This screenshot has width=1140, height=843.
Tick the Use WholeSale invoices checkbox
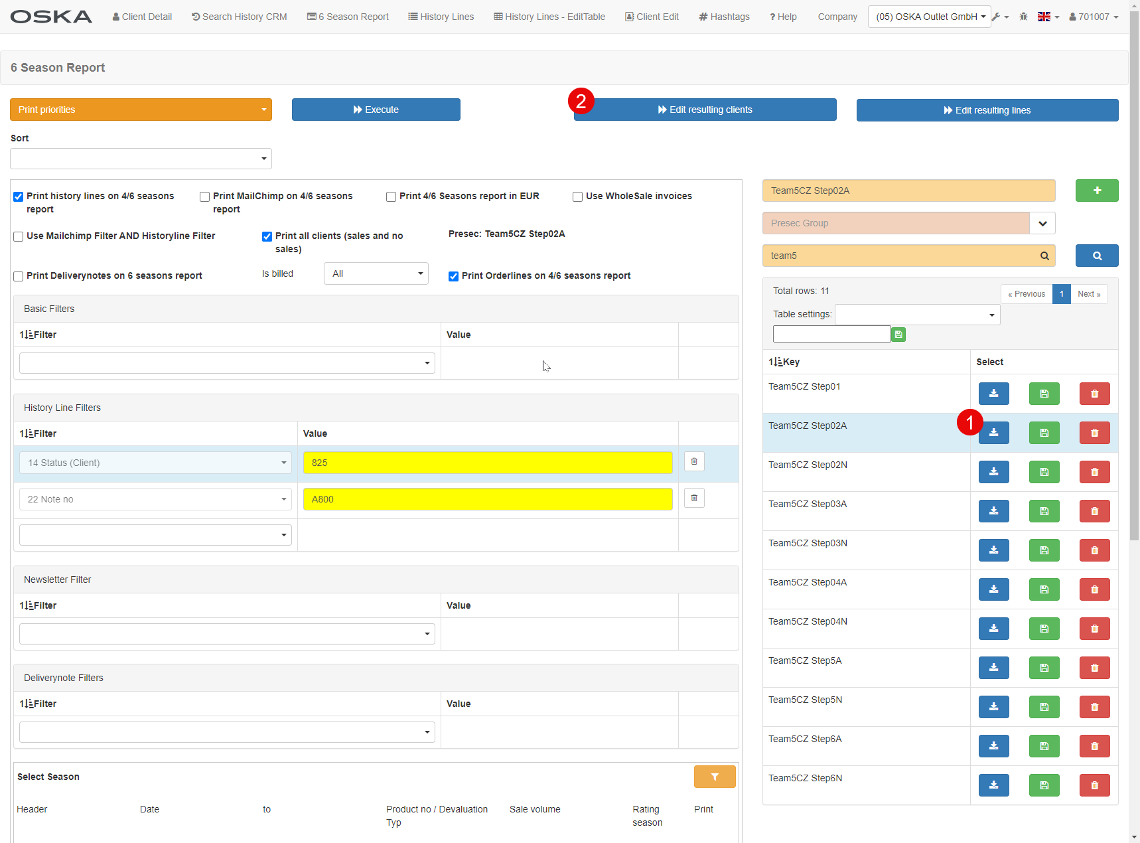point(578,196)
